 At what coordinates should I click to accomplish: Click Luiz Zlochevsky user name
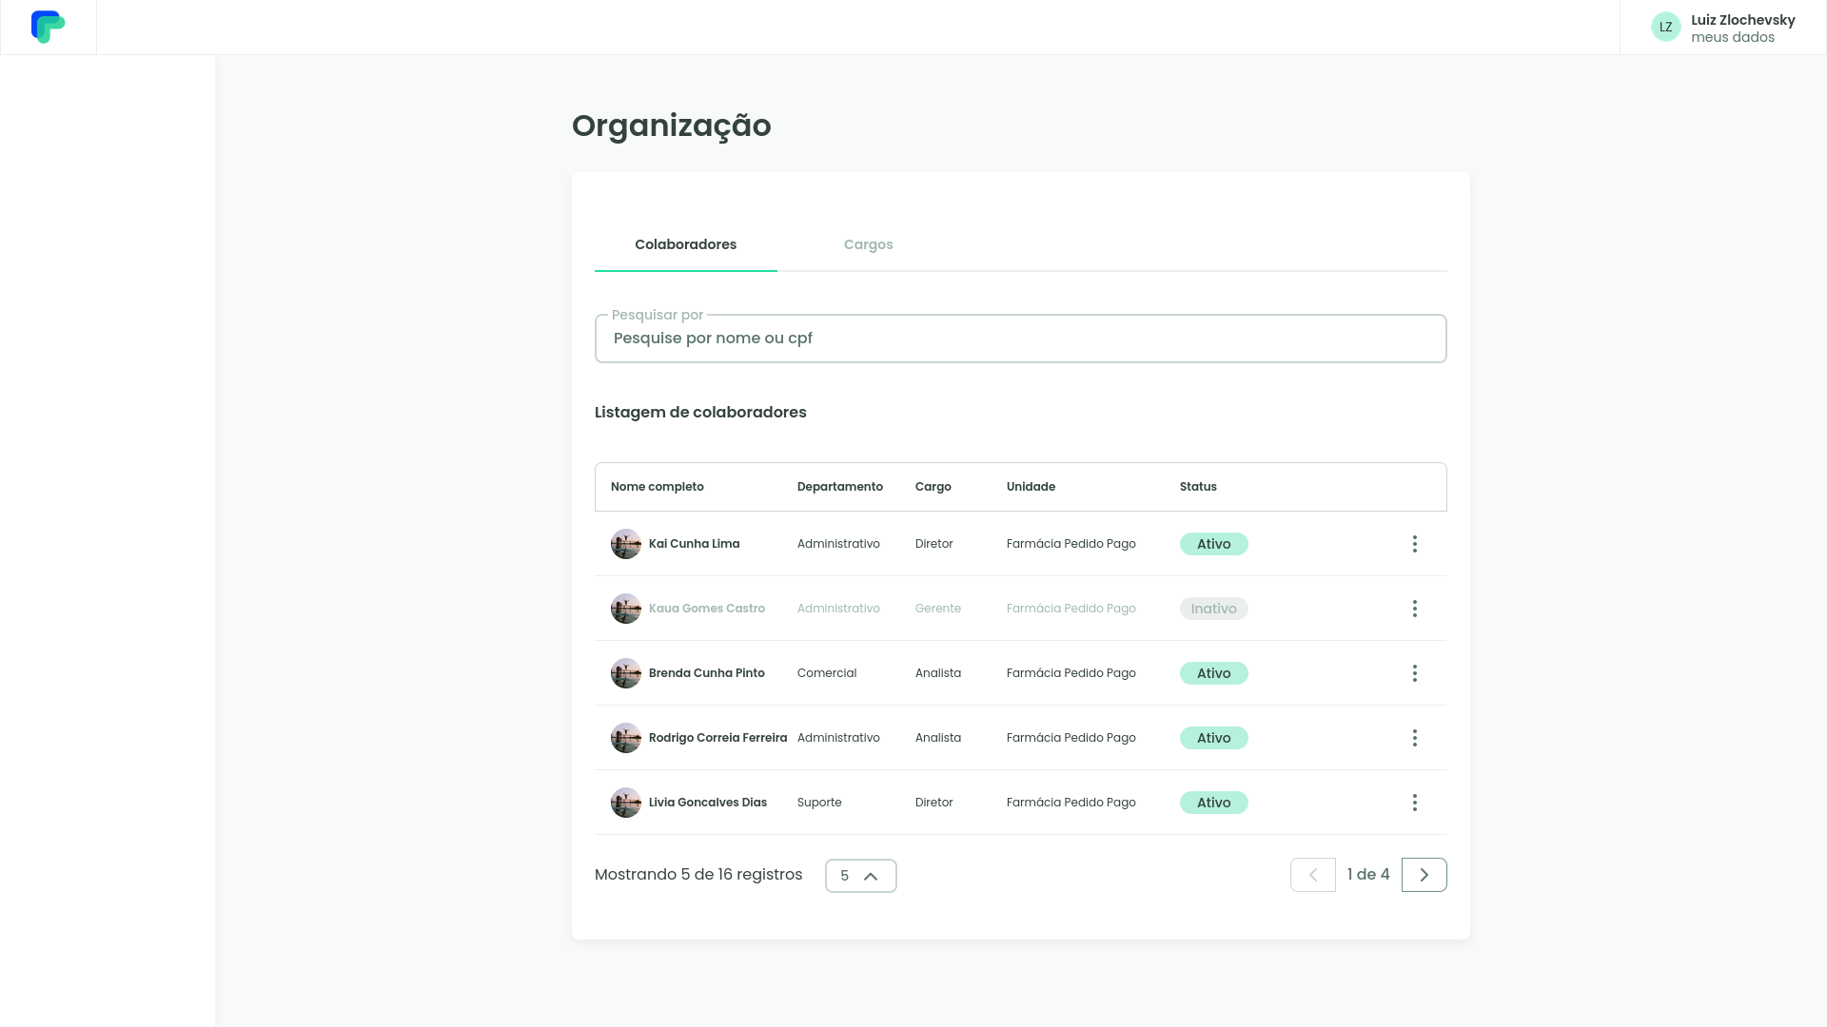tap(1742, 20)
